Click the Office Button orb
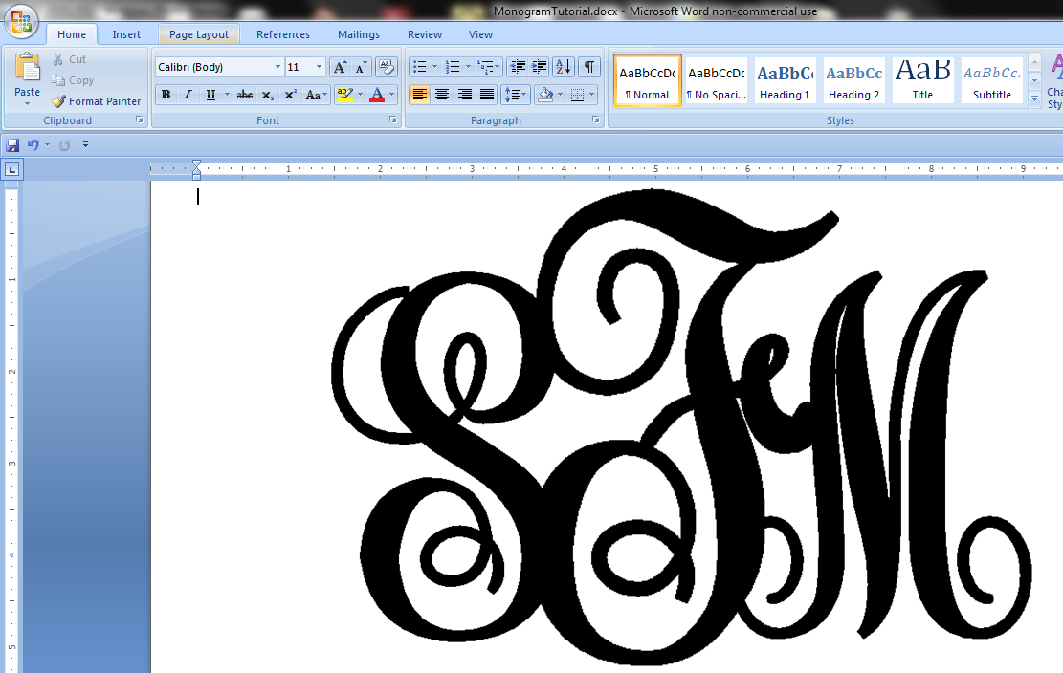Screen dimensions: 1063x673 21,21
